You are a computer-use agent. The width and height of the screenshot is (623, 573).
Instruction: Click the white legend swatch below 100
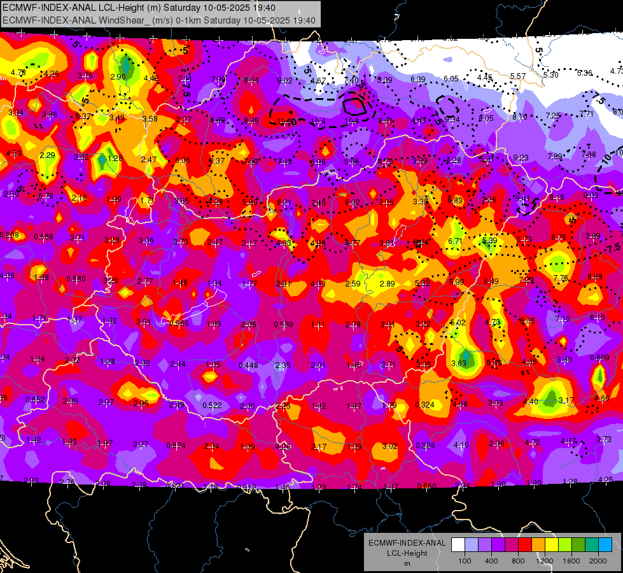[x=458, y=545]
